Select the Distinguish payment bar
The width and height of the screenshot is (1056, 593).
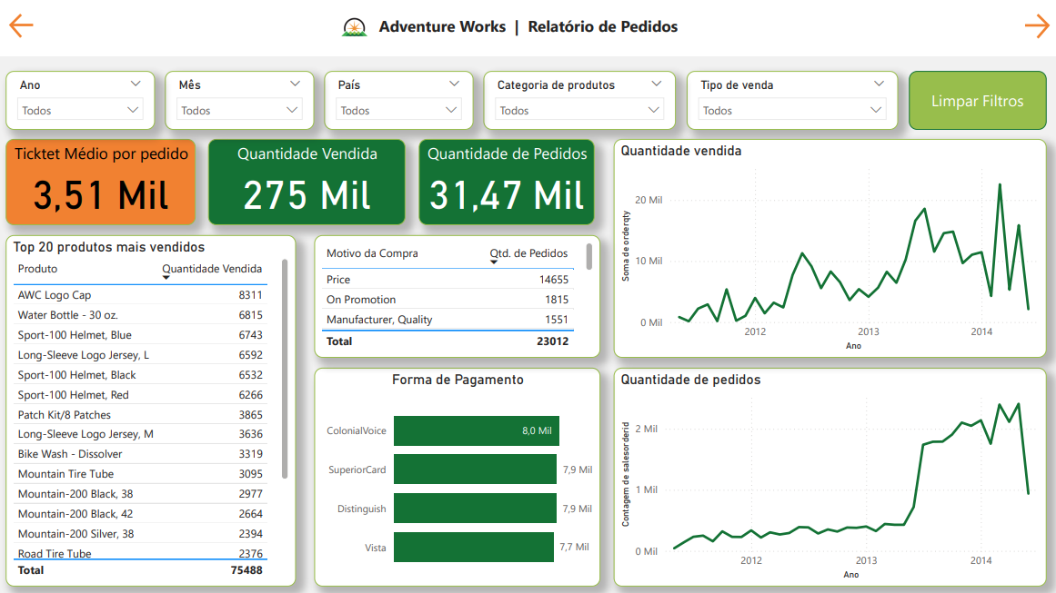tap(476, 509)
